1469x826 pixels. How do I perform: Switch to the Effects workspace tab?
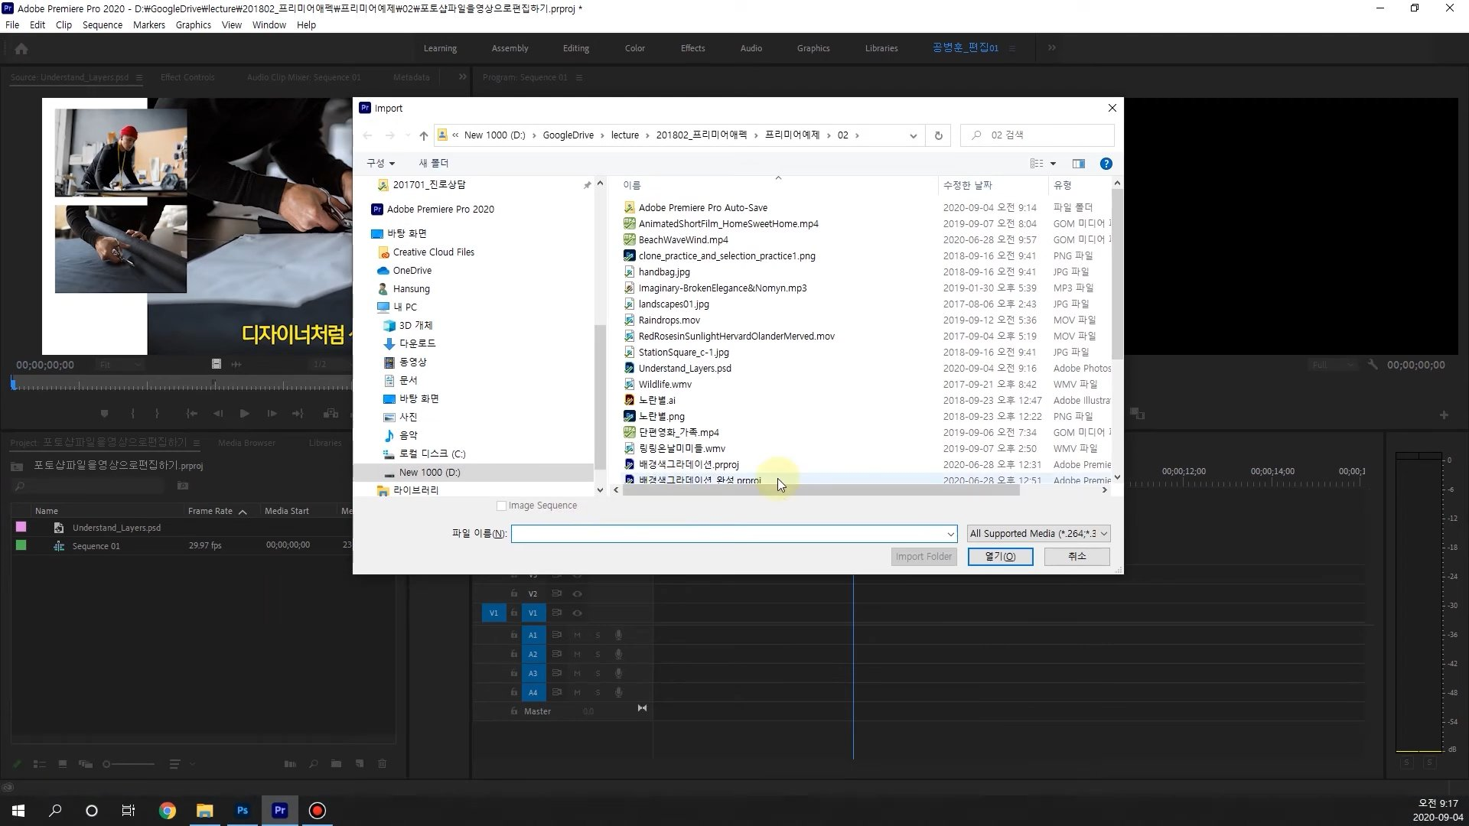(692, 48)
